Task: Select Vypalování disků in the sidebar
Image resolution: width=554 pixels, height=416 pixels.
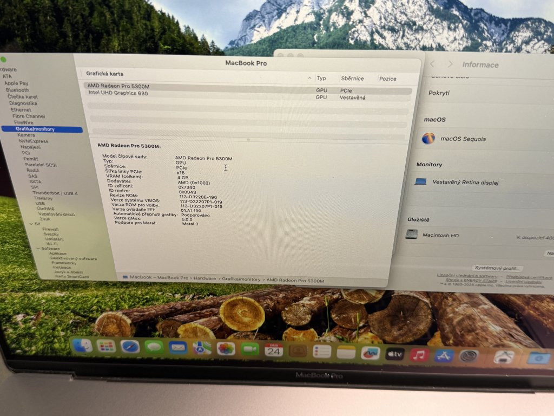Action: pyautogui.click(x=56, y=214)
